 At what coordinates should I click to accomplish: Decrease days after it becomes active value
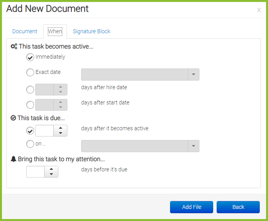click(60, 133)
